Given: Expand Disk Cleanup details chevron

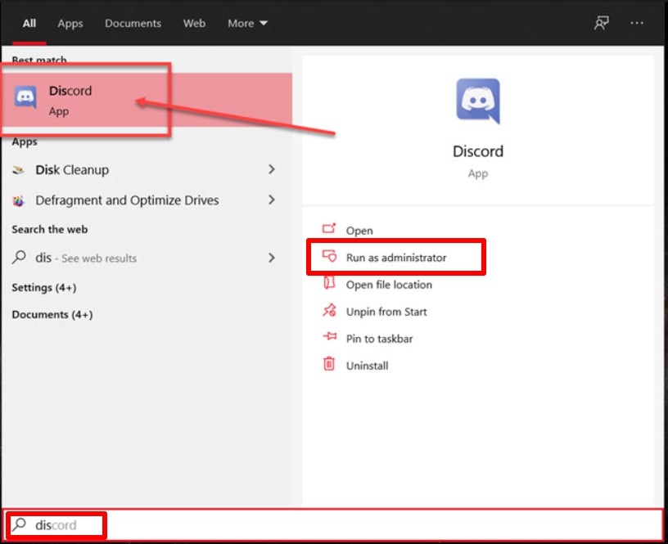Looking at the screenshot, I should coord(272,169).
